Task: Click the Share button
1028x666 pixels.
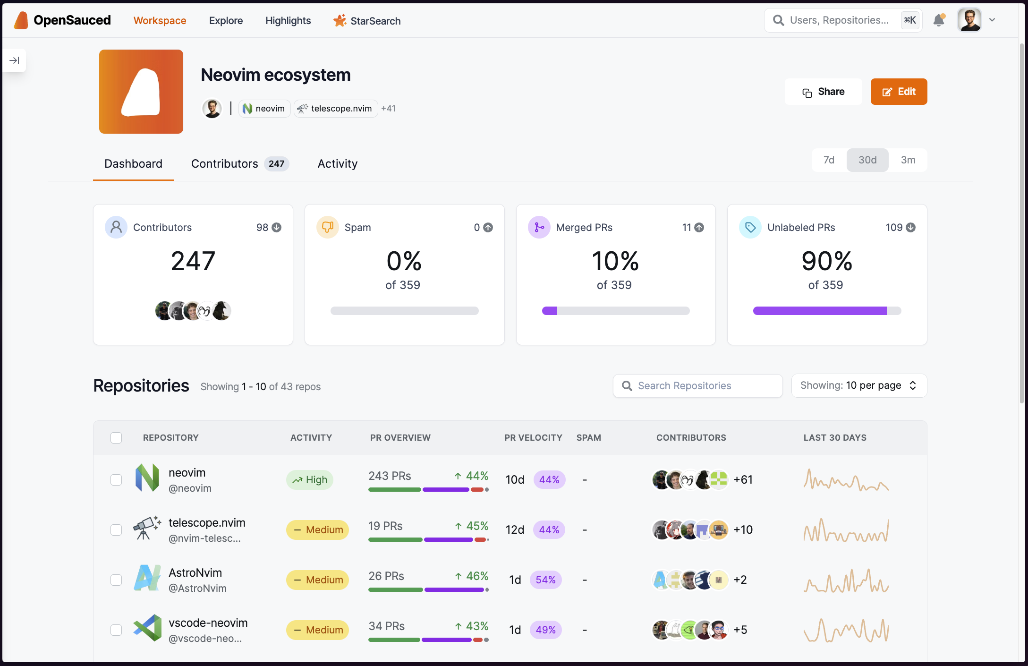Action: coord(823,92)
